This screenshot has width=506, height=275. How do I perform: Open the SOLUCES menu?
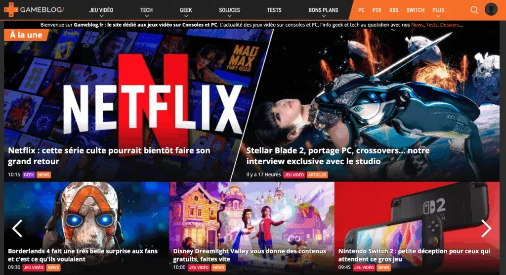(x=229, y=10)
